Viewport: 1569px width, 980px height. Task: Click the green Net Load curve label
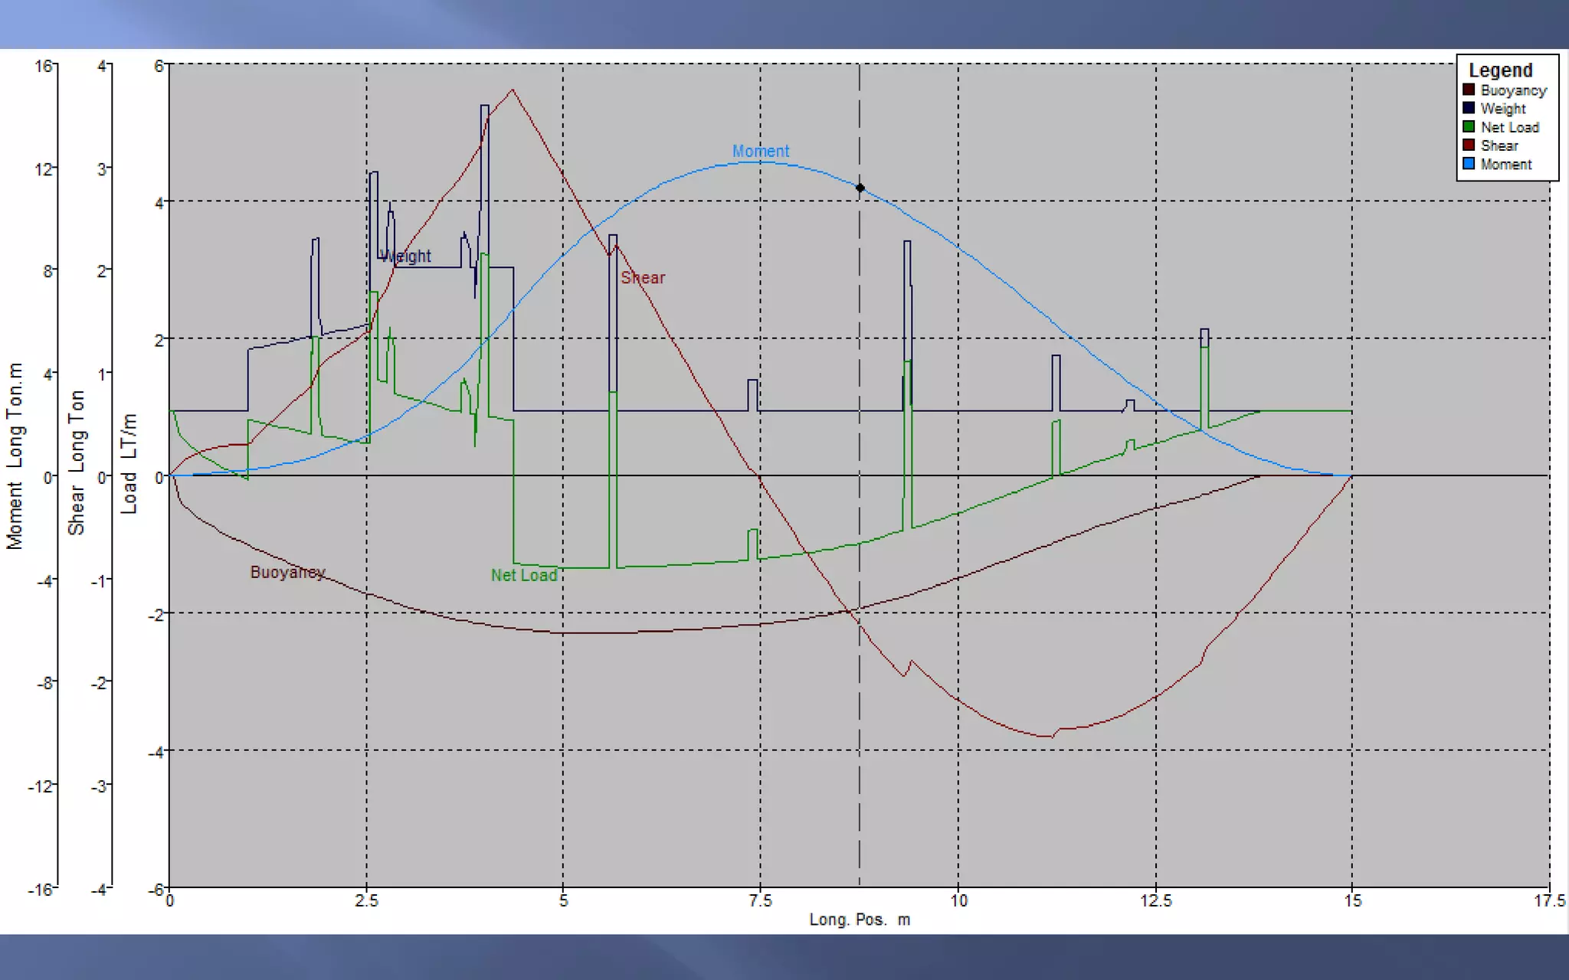point(524,575)
